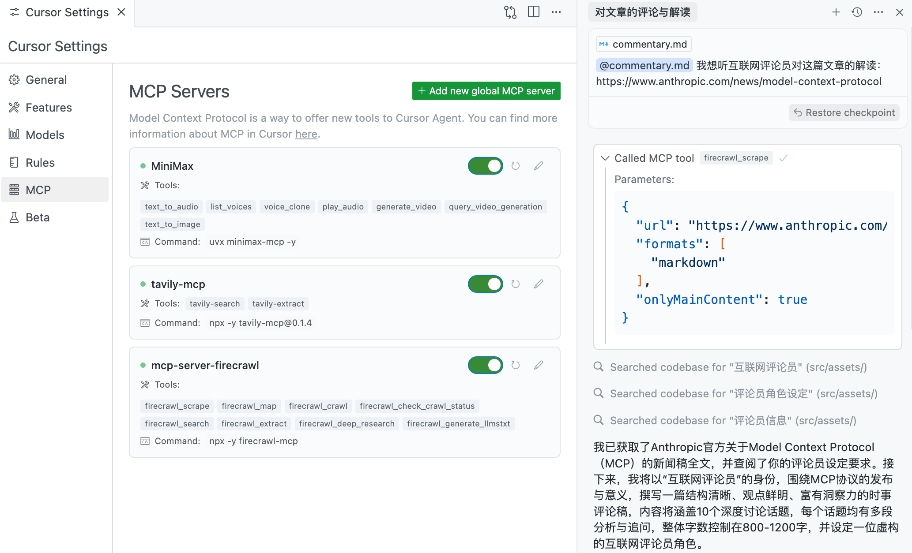Image resolution: width=912 pixels, height=553 pixels.
Task: Click the commentary.md file chip
Action: (x=643, y=44)
